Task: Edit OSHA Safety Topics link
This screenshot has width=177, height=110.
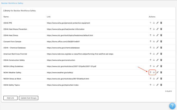Action: 157,85
